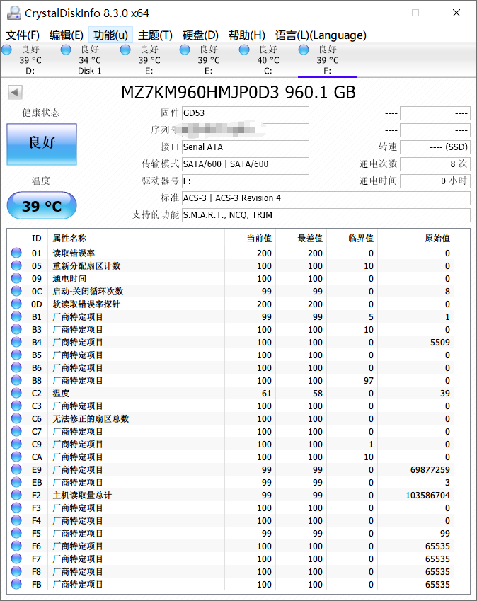Click the drive letter field F:

pyautogui.click(x=245, y=181)
